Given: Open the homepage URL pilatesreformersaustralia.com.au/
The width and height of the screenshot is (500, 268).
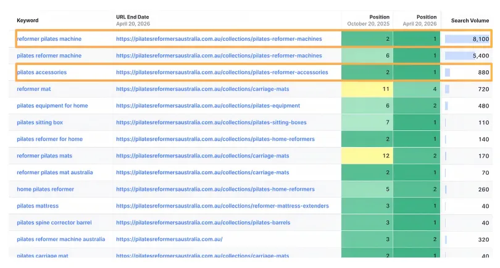Looking at the screenshot, I should coord(169,239).
